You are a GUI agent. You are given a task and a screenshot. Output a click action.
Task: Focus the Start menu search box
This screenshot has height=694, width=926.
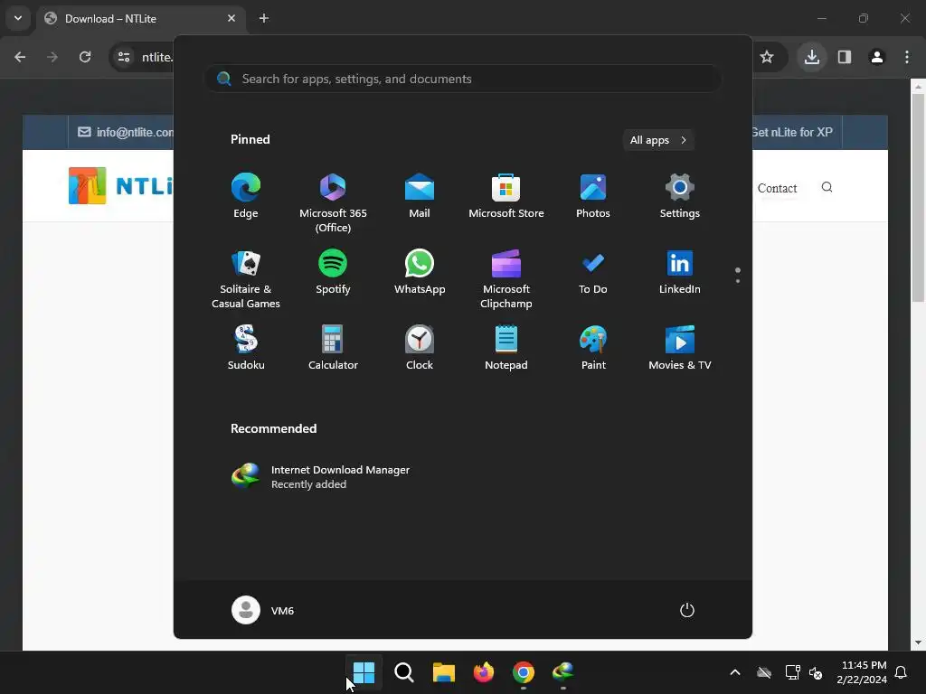(x=462, y=79)
